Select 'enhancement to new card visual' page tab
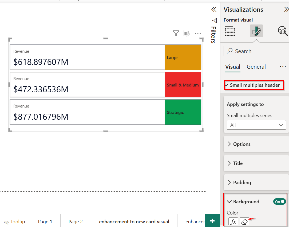289x227 pixels. pos(134,222)
